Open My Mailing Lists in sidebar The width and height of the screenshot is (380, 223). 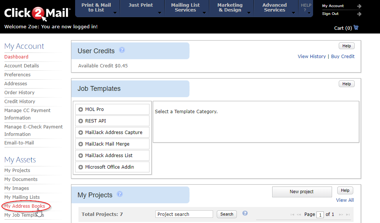click(x=22, y=197)
